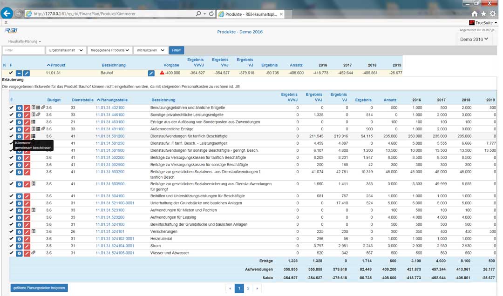The image size is (503, 296).
Task: Open info for row 11.01.31.524100
Action: click(x=19, y=225)
